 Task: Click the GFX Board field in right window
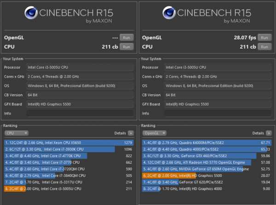pyautogui.click(x=218, y=104)
